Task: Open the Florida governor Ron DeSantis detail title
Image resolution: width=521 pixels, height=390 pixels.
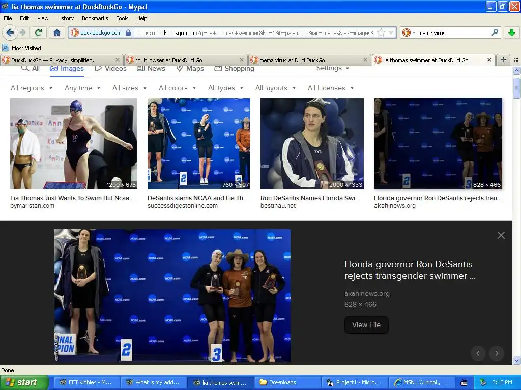Action: point(410,270)
